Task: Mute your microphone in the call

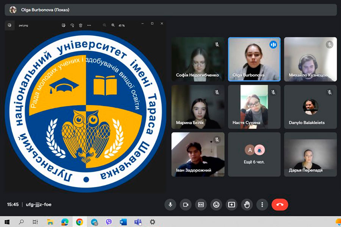Action: coord(170,204)
